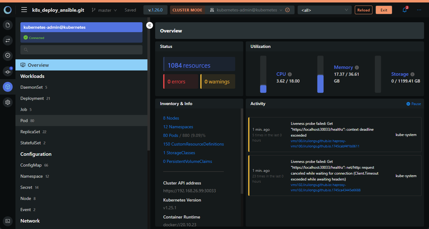Open the settings gear sidebar icon
The width and height of the screenshot is (429, 229).
coord(8,102)
